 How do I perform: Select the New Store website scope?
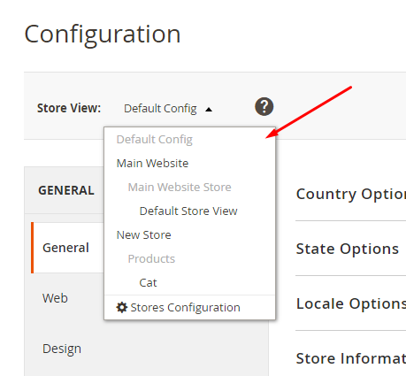point(144,234)
